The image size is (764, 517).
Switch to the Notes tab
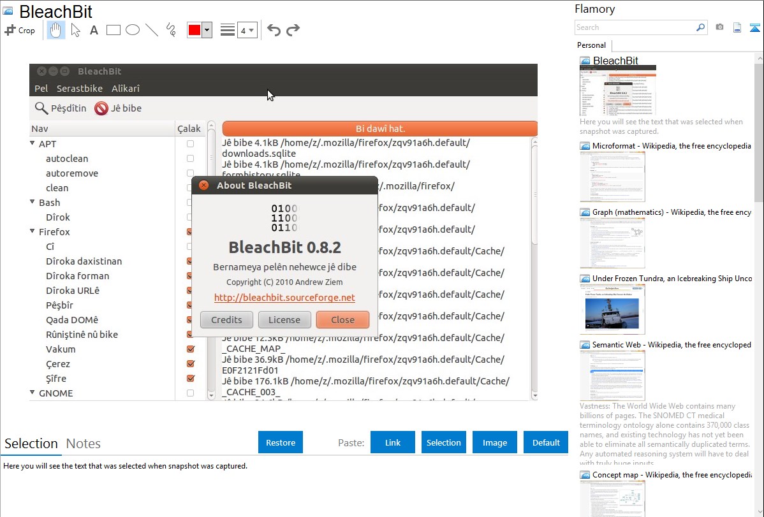click(x=84, y=444)
